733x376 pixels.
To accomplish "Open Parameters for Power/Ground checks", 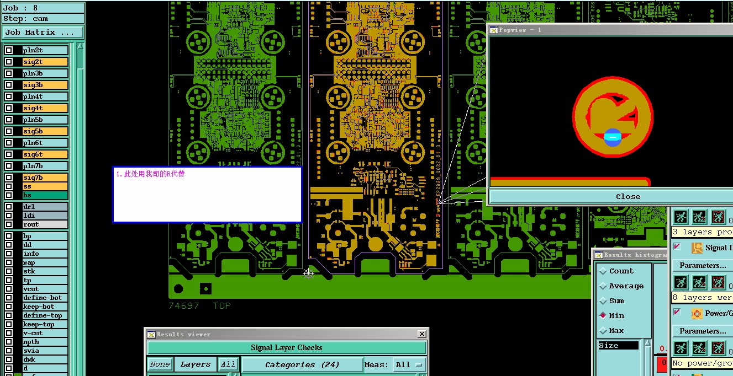I will tap(703, 331).
